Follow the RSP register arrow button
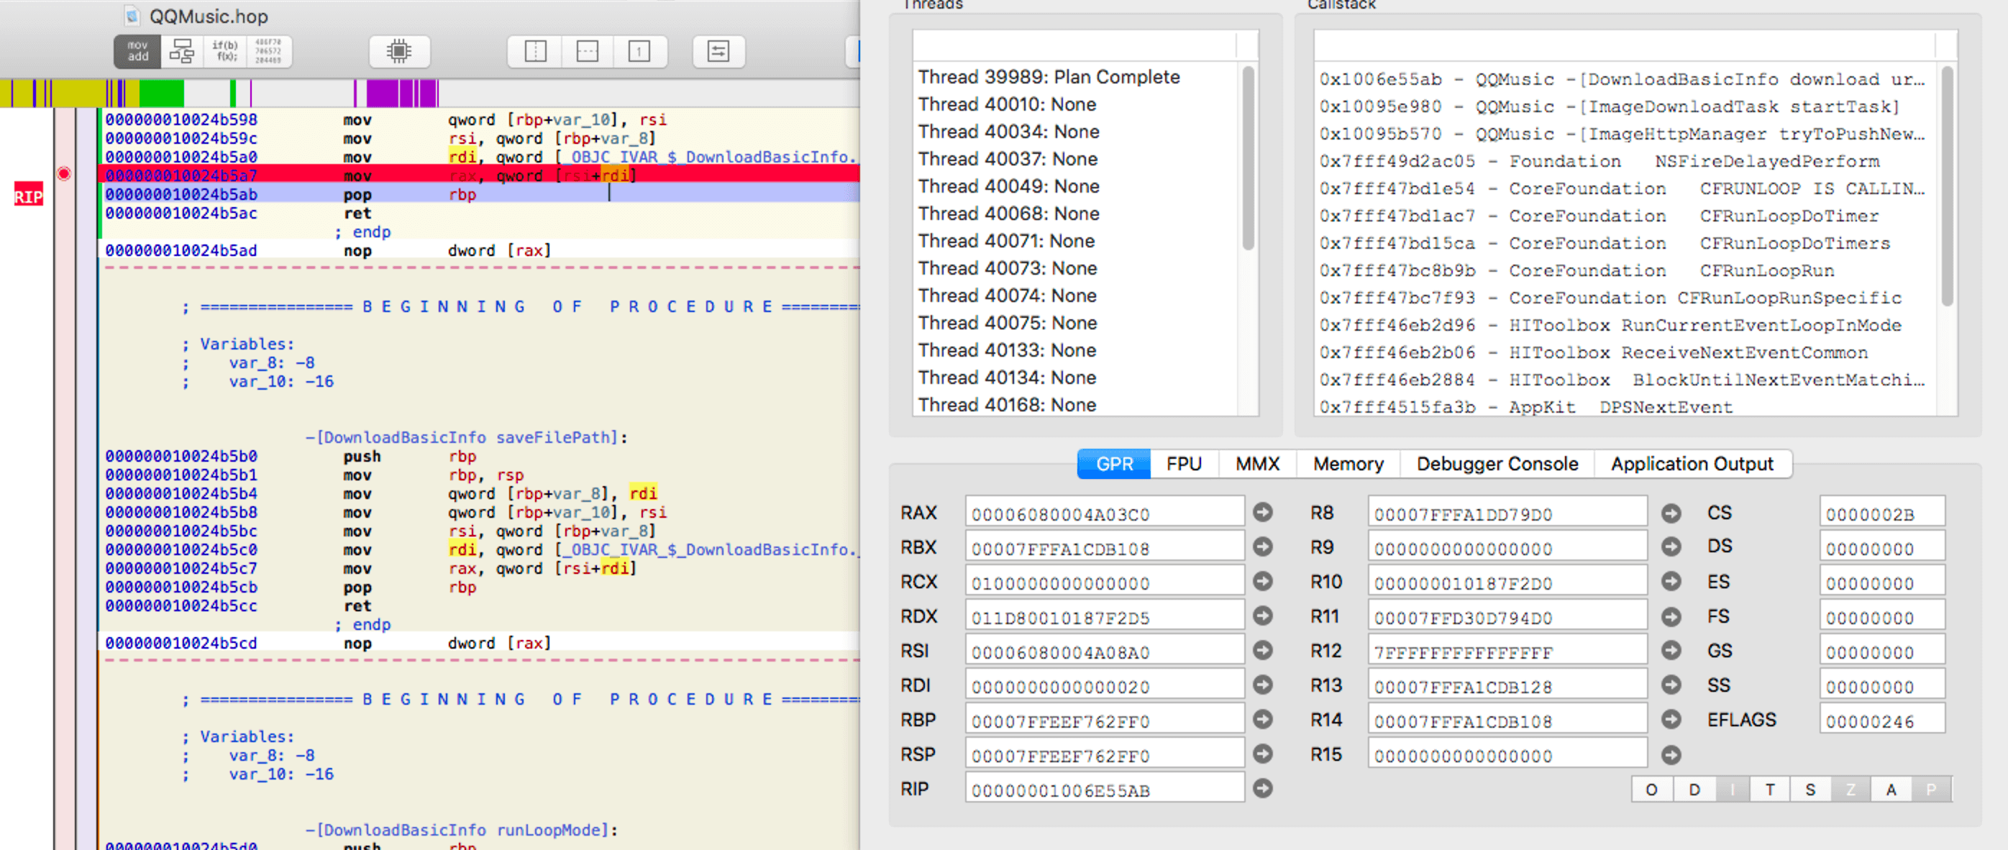Viewport: 2008px width, 850px height. pyautogui.click(x=1263, y=754)
